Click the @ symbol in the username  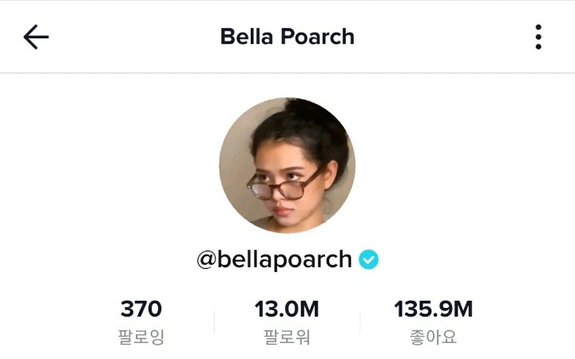[x=207, y=260]
